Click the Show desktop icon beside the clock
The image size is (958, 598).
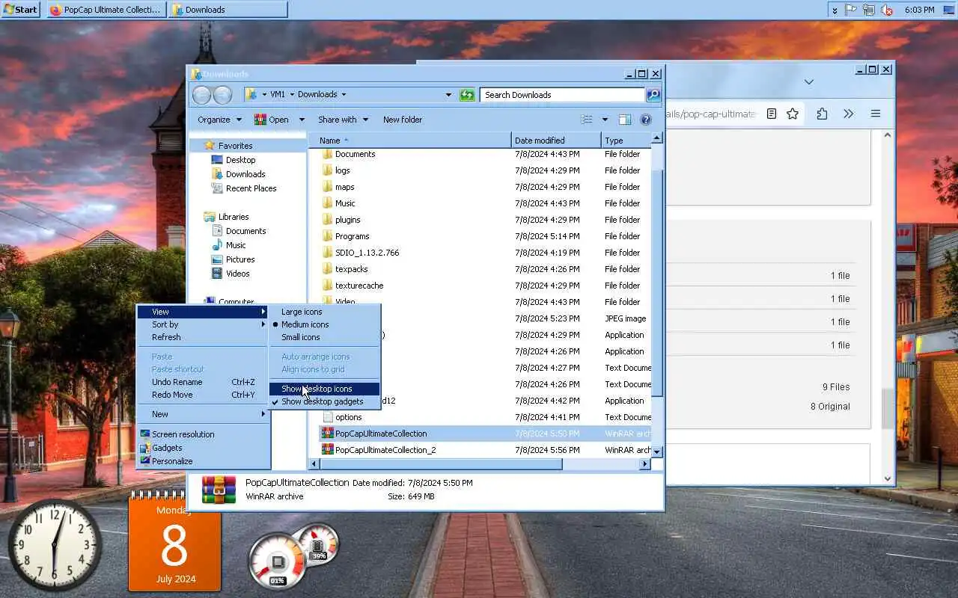950,10
